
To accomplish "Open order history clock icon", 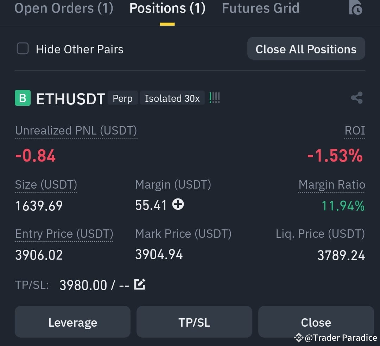I will [355, 7].
